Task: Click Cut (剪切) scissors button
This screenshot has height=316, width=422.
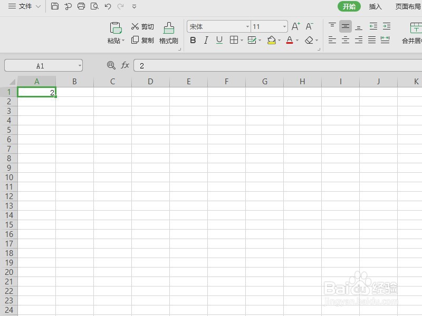Action: (142, 26)
